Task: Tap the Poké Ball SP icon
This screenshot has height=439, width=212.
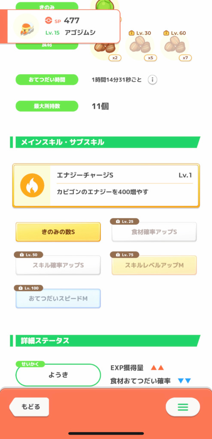Action: click(x=48, y=21)
